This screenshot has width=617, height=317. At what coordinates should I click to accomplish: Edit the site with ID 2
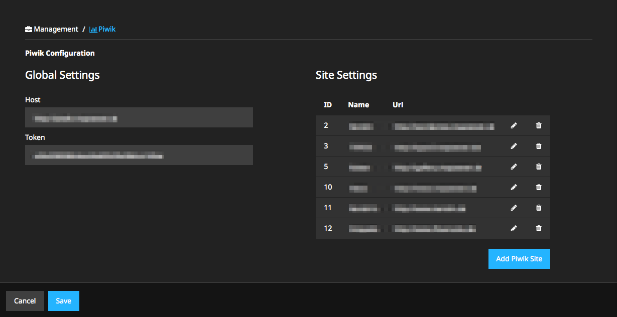(513, 125)
